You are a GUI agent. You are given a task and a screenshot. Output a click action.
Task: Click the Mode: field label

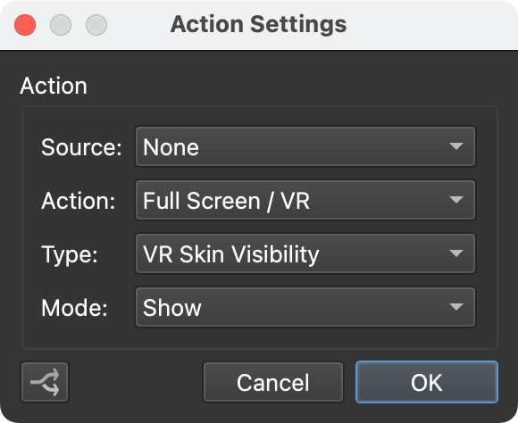coord(74,308)
